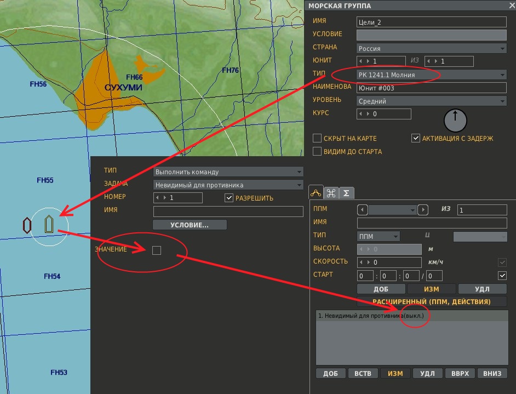Toggle ВИДИМ ДО СТАРТА checkbox
Screen dimensions: 516x394
[317, 151]
